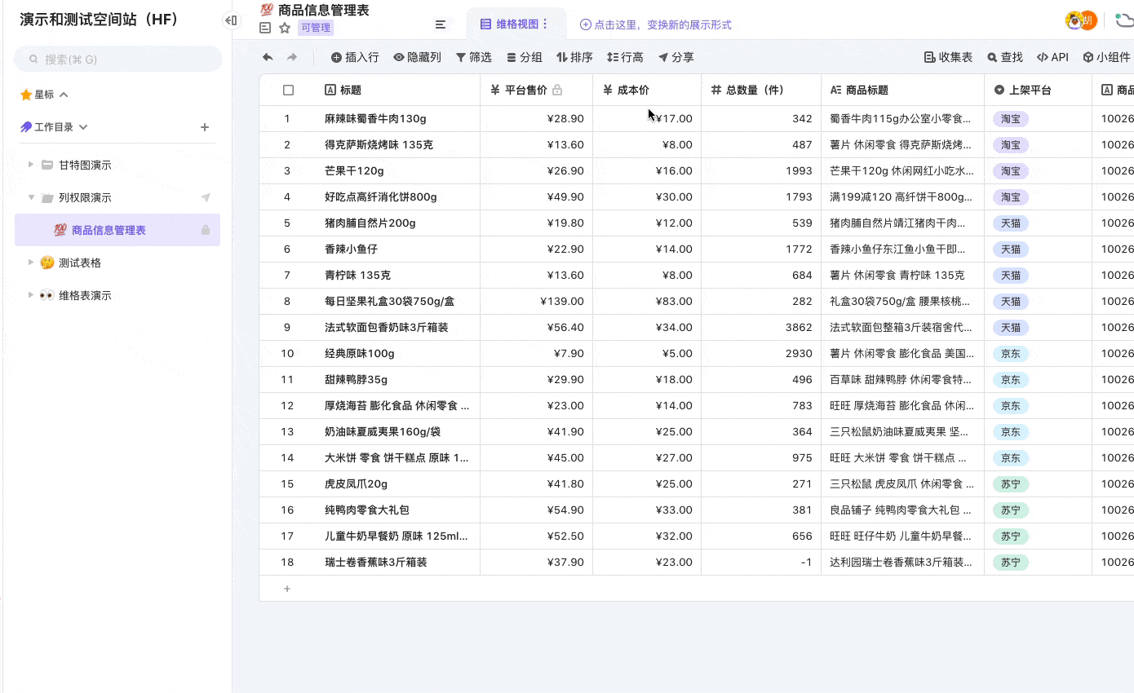1134x693 pixels.
Task: Click the 苏宁 tag in row 15
Action: 1011,484
